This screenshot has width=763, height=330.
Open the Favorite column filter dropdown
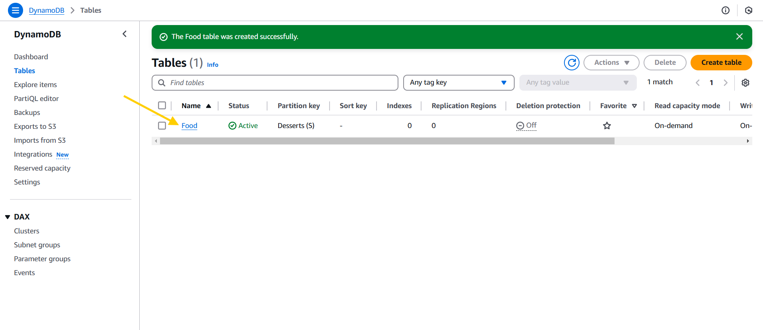tap(634, 106)
